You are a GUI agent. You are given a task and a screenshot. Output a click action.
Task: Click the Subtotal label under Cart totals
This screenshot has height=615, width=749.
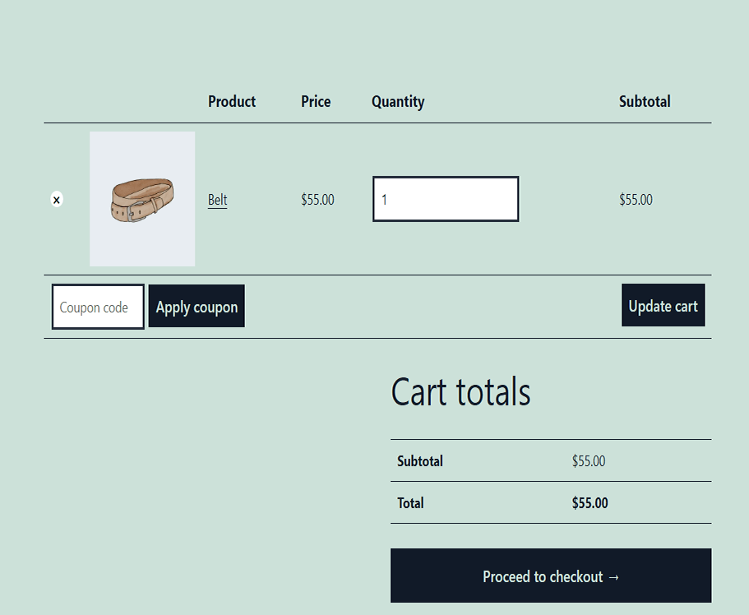[420, 461]
